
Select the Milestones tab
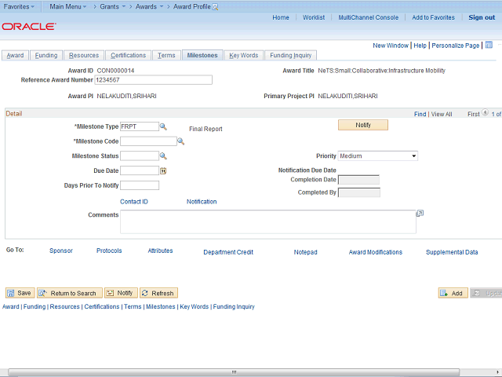[202, 56]
